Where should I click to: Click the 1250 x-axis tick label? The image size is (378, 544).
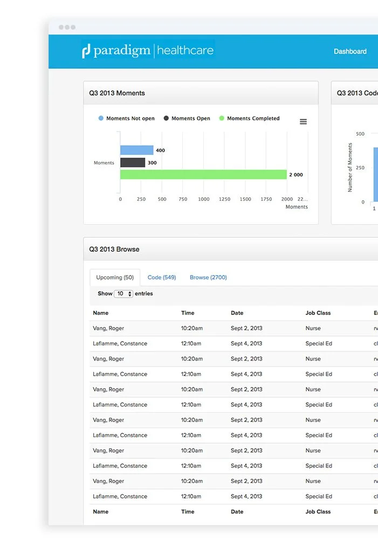(x=224, y=199)
